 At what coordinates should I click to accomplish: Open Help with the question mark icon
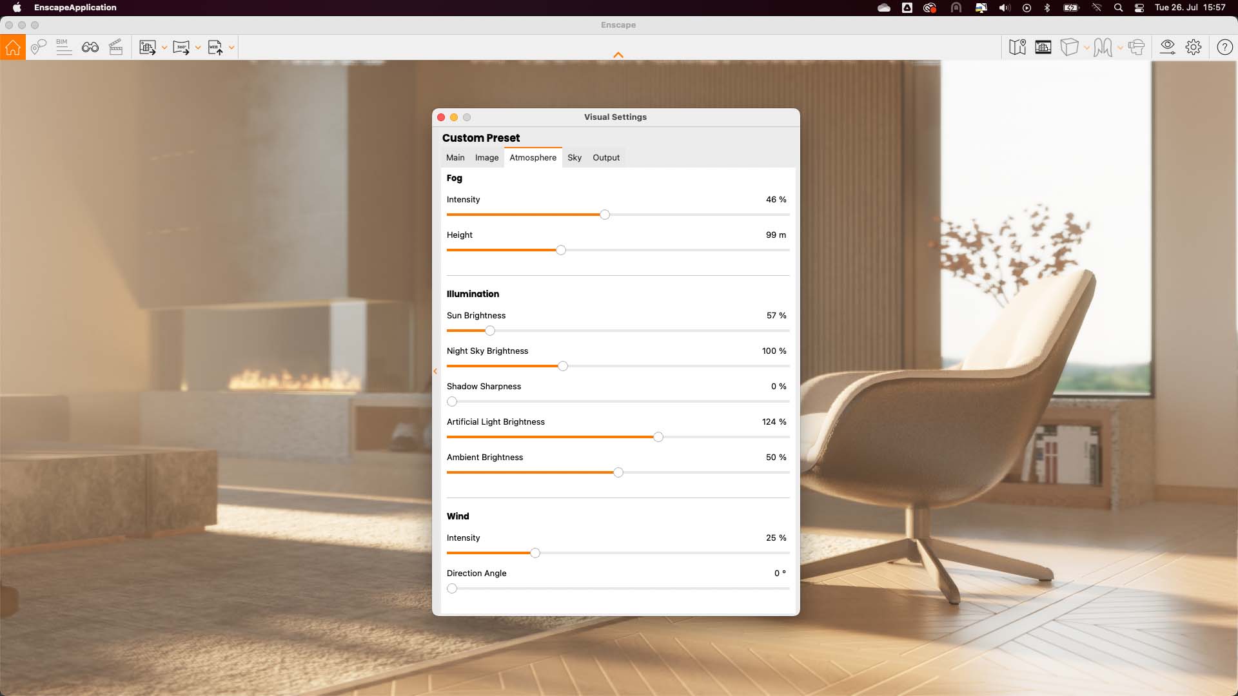(x=1224, y=47)
